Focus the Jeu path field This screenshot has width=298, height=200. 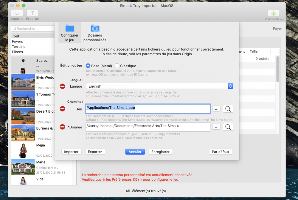point(148,109)
